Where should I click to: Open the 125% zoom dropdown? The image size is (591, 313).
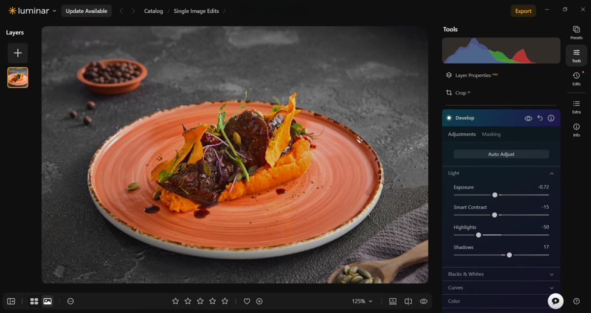[362, 301]
